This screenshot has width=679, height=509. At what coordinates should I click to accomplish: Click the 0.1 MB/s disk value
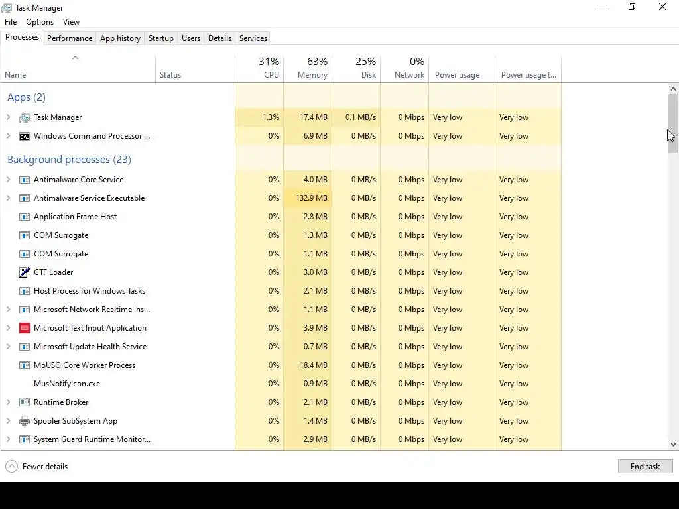point(361,117)
